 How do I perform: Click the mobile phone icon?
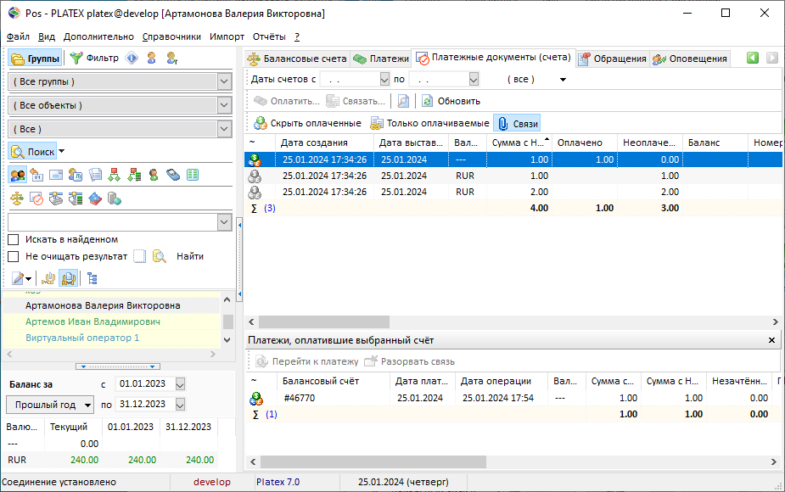pyautogui.click(x=173, y=175)
